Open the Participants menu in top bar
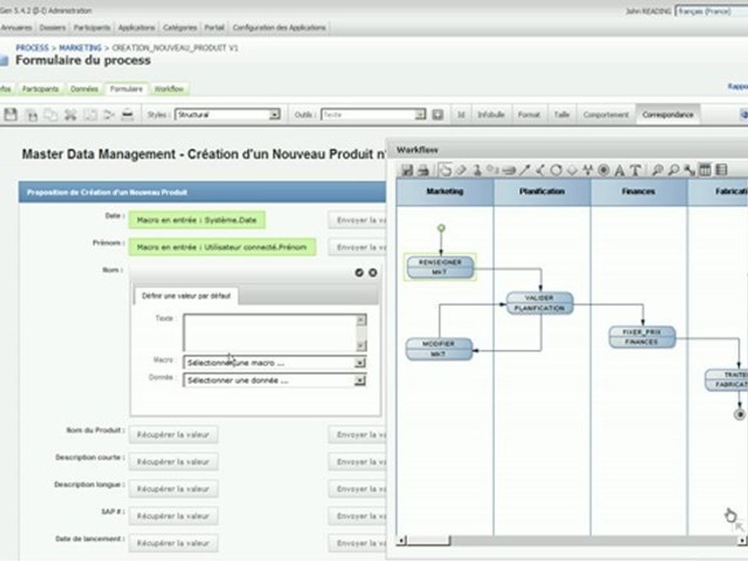Viewport: 748px width, 561px height. coord(92,28)
